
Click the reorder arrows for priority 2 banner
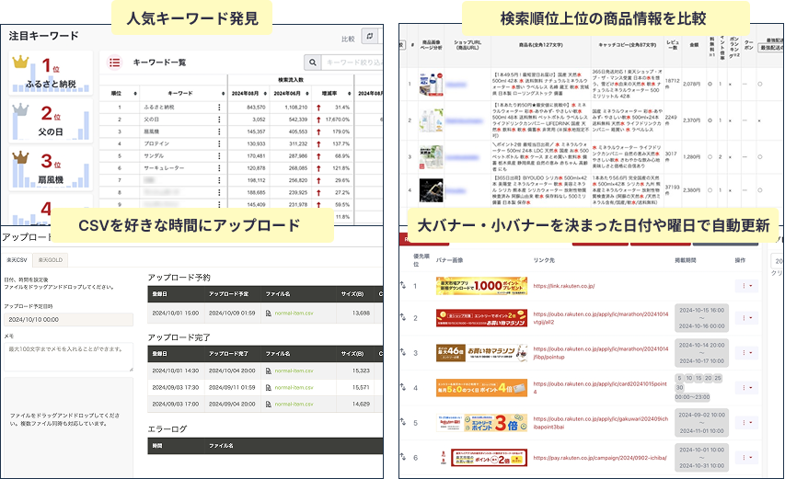tap(403, 317)
